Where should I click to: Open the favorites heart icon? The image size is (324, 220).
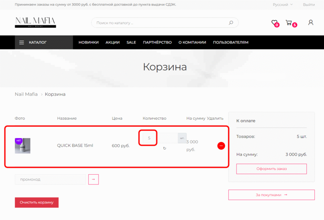[x=274, y=23]
